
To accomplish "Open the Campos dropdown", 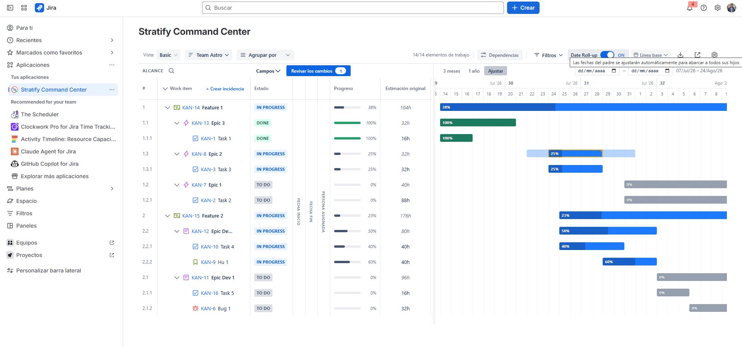I will 268,71.
